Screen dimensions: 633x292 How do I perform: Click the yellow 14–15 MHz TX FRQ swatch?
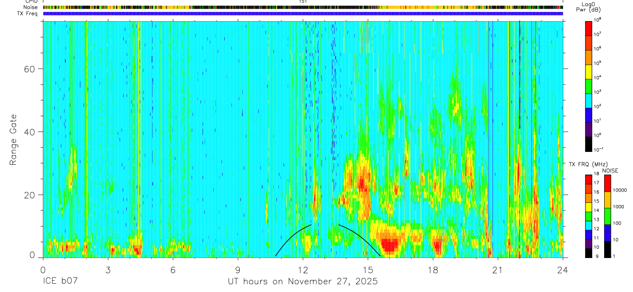coord(589,207)
